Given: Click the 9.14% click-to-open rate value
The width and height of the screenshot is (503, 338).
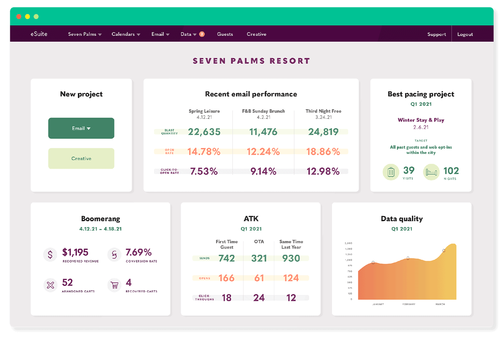Looking at the screenshot, I should pyautogui.click(x=263, y=171).
